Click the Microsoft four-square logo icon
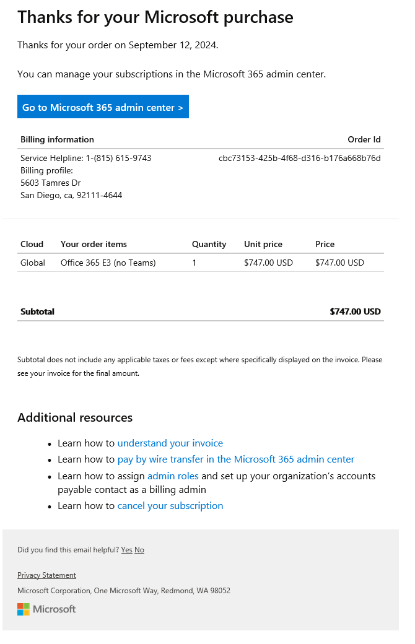Viewport: 415px width, 644px height. coord(24,609)
